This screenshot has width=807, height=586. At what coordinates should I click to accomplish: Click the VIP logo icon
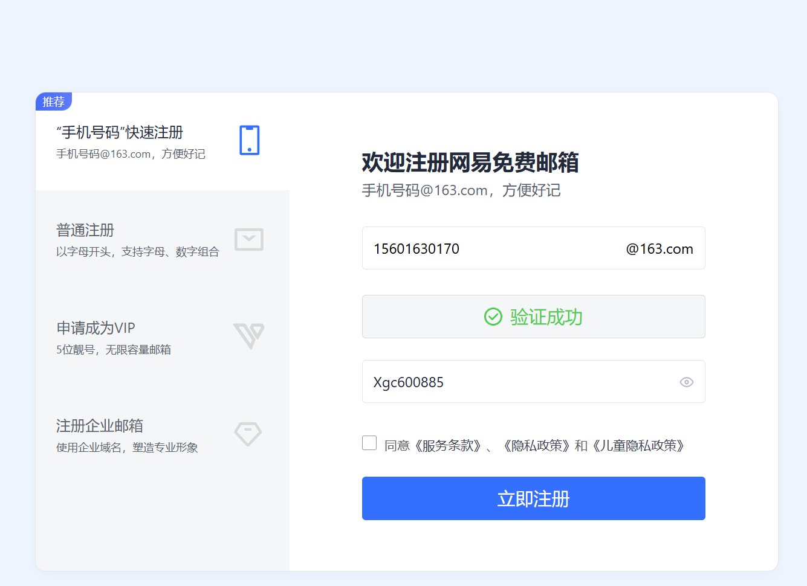click(248, 335)
